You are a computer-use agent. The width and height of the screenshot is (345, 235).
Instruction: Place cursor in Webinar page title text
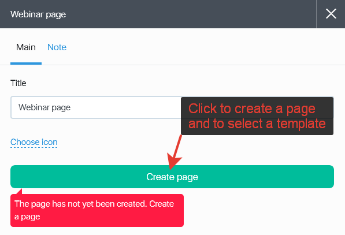click(44, 107)
